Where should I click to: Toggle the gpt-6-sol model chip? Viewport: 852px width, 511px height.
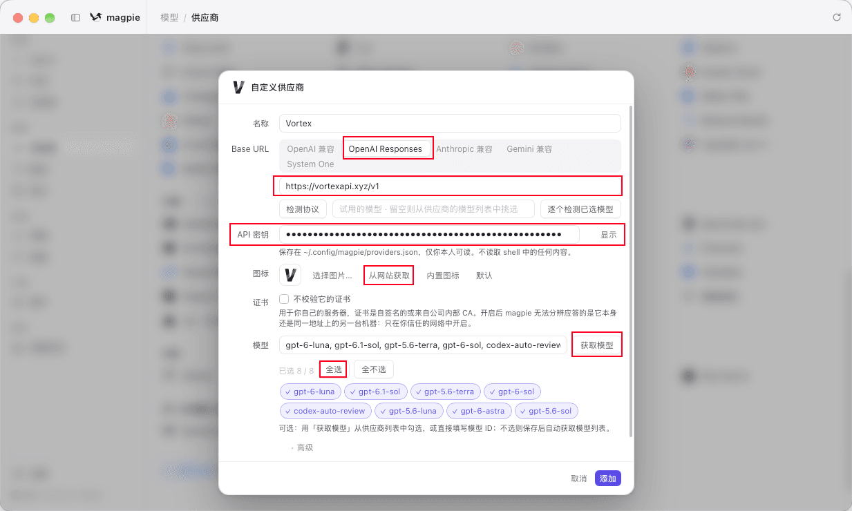(512, 392)
